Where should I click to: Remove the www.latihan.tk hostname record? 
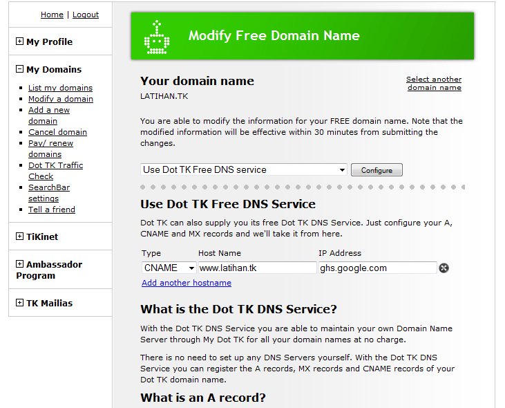444,268
